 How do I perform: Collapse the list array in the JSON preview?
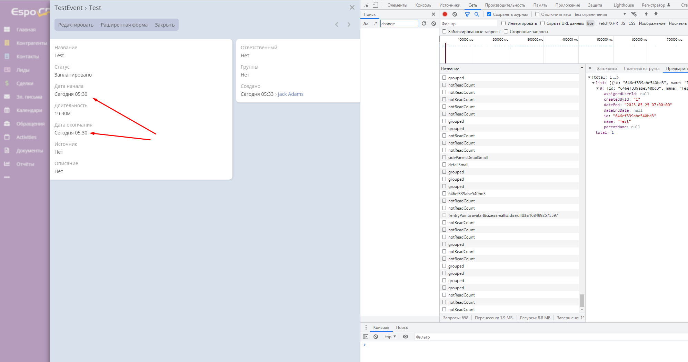point(593,83)
